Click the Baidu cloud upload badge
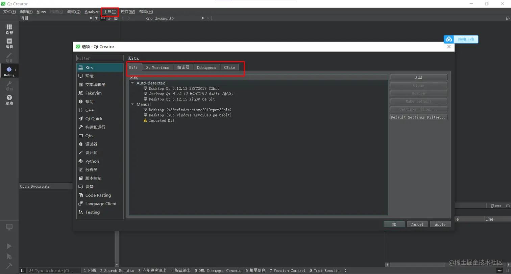Image resolution: width=511 pixels, height=274 pixels. [461, 39]
